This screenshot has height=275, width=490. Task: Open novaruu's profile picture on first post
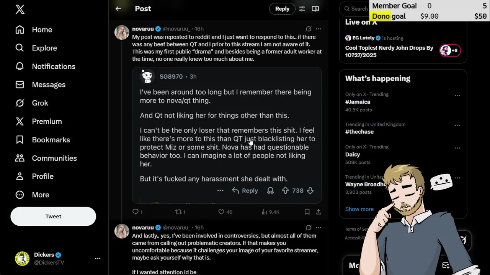pos(122,33)
